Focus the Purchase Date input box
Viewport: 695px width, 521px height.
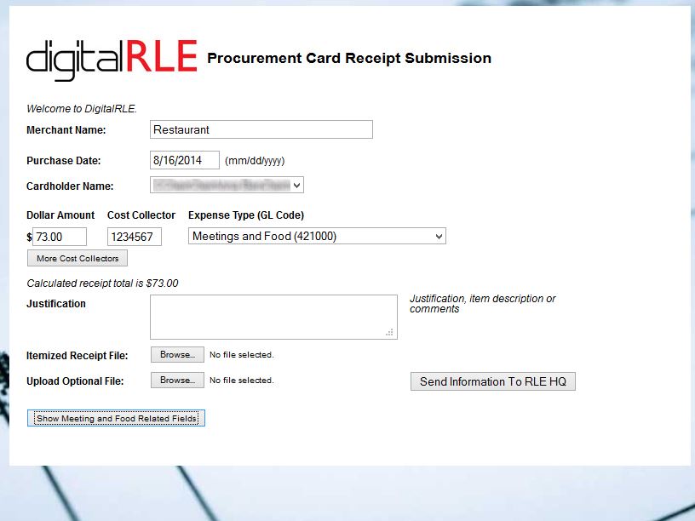coord(185,160)
